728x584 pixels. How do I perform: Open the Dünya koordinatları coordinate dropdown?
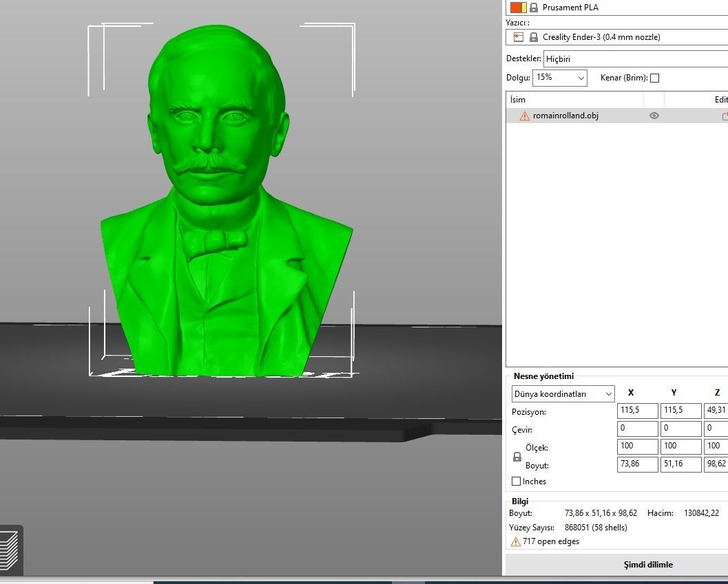pyautogui.click(x=563, y=394)
